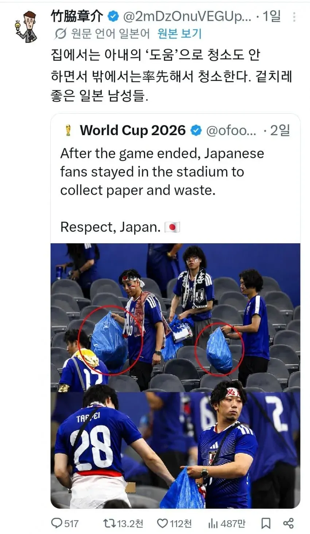Open the reply icon showing 517 comments
This screenshot has width=310, height=534.
(57, 523)
